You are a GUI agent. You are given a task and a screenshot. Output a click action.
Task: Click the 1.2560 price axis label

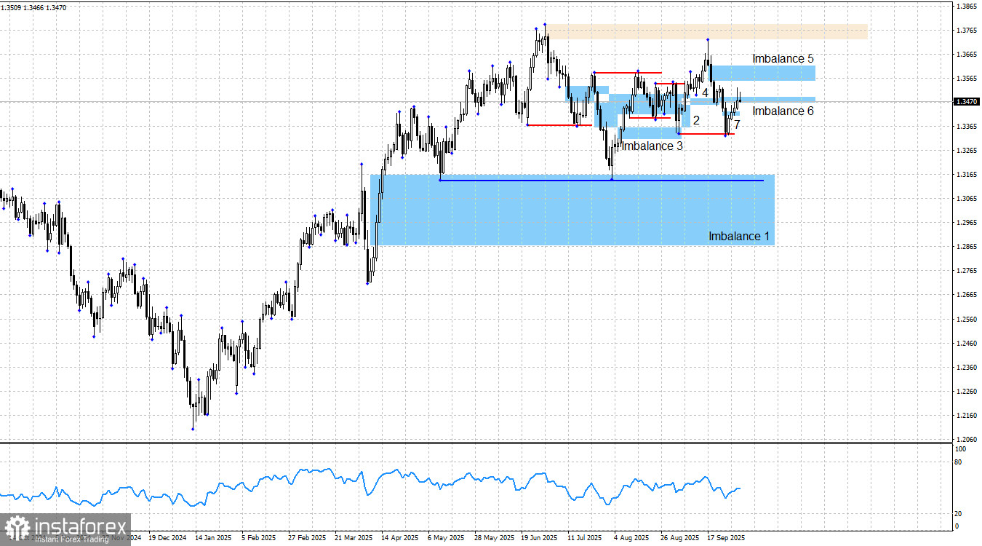(x=967, y=319)
